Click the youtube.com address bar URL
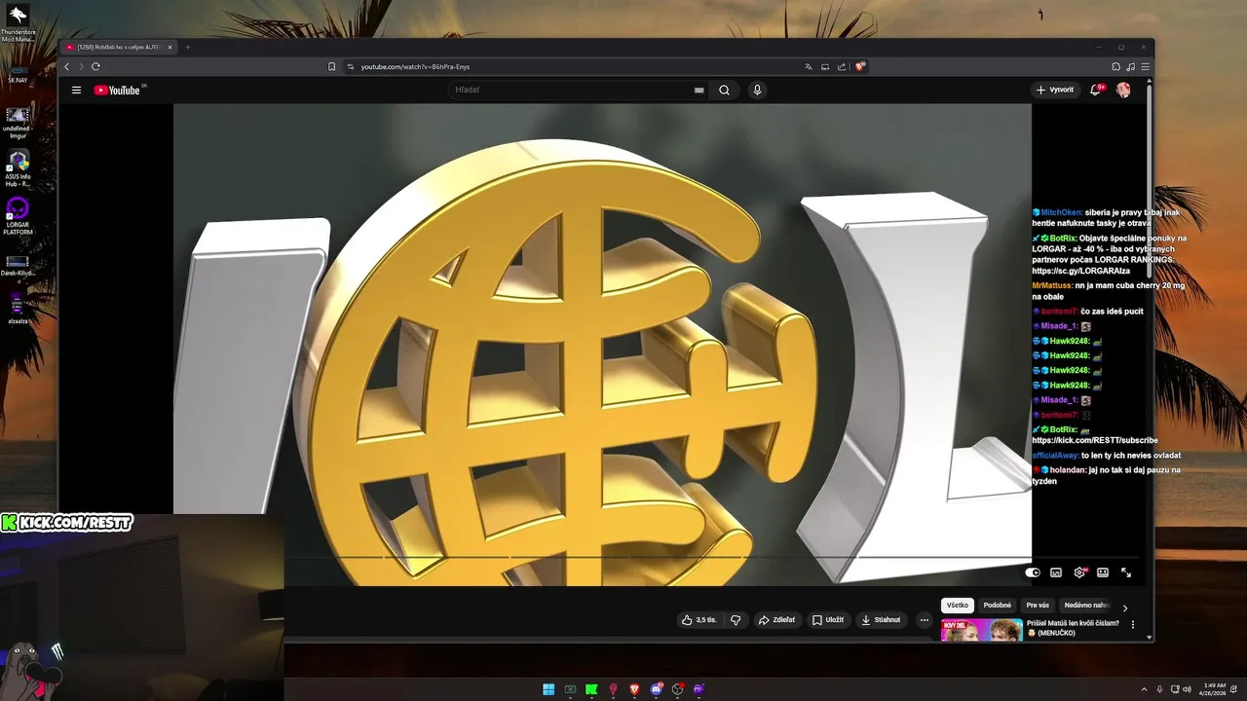 415,66
